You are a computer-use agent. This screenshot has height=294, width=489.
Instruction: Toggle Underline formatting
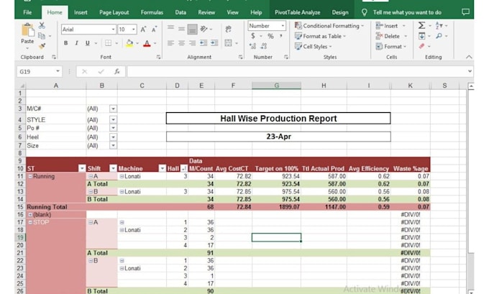click(x=88, y=43)
